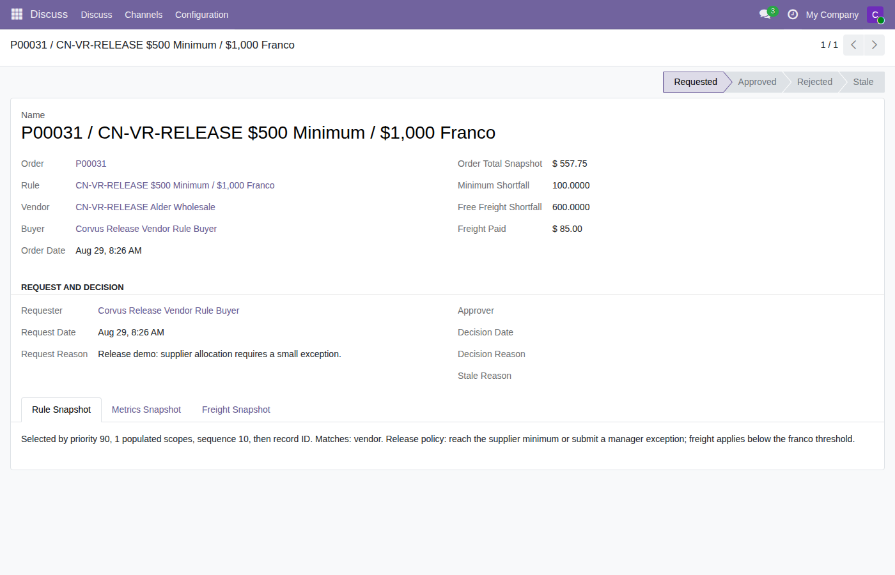
Task: Switch to Freight Snapshot tab
Action: [236, 410]
